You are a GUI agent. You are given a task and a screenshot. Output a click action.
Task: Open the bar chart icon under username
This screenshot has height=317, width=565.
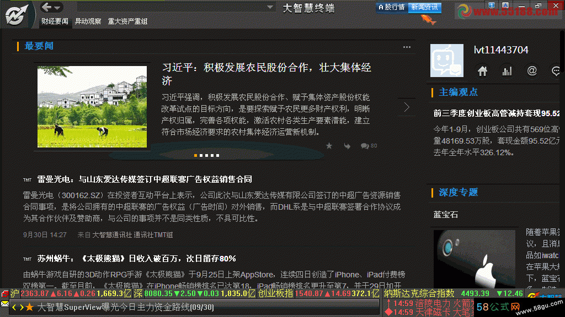click(x=507, y=71)
